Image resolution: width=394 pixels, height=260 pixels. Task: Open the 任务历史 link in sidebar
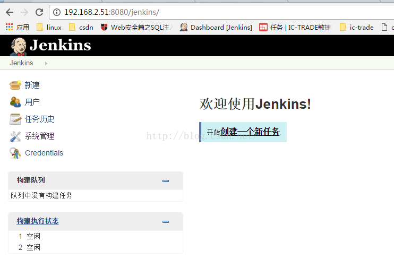39,119
